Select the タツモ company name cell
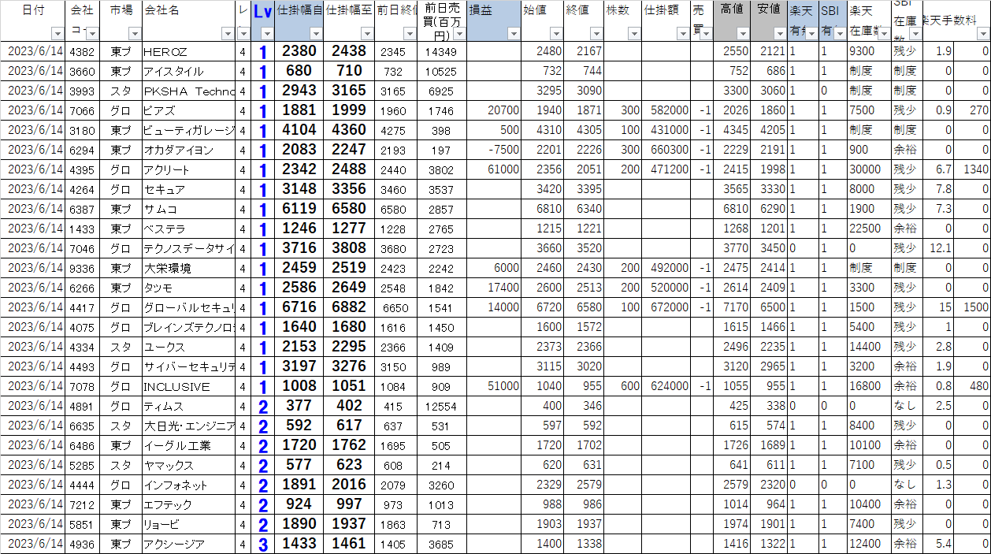 187,288
